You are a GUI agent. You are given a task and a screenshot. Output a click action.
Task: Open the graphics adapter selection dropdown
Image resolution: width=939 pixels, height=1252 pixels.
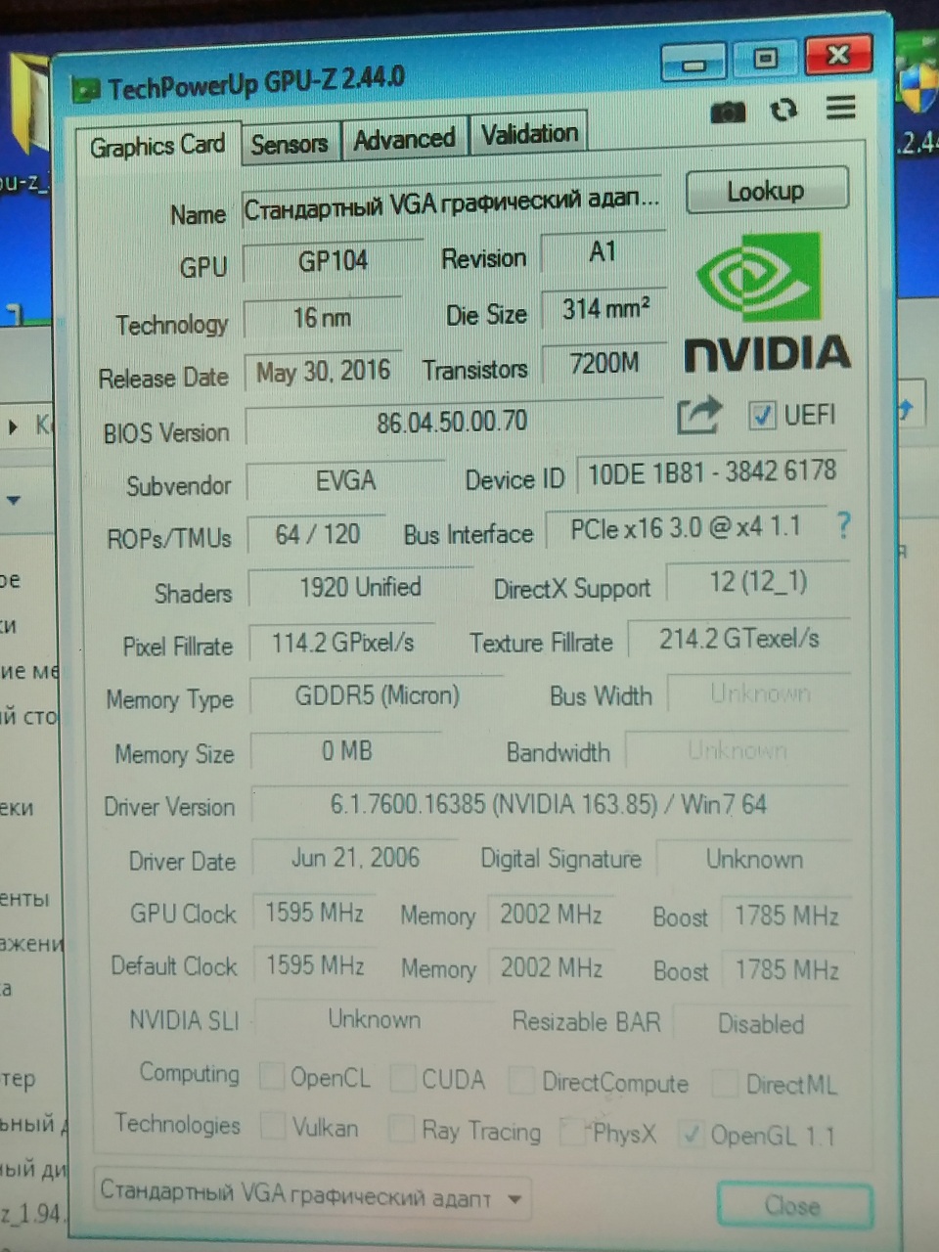312,1194
